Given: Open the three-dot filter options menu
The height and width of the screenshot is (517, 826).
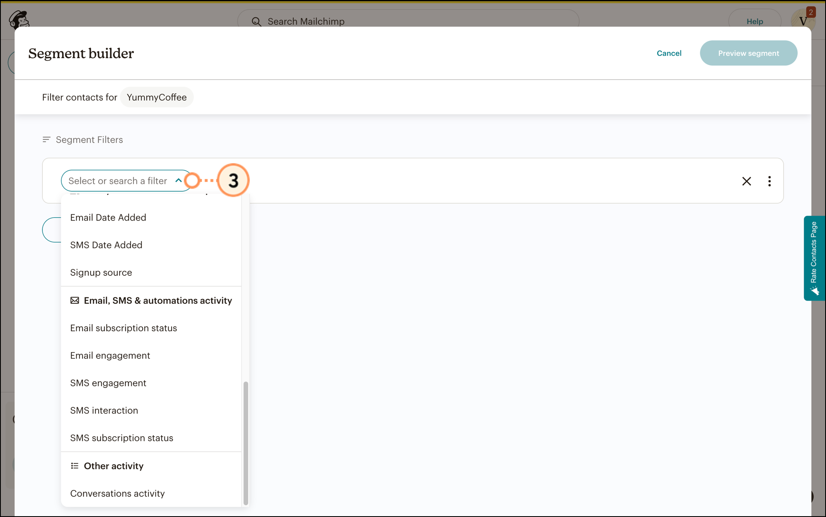Looking at the screenshot, I should (x=770, y=181).
